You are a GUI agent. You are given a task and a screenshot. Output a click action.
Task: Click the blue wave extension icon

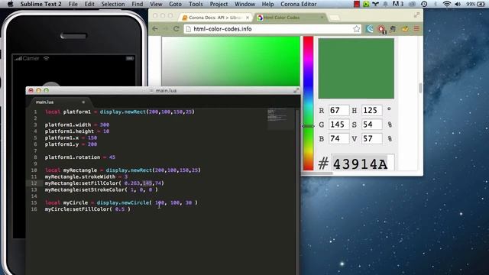tap(370, 29)
